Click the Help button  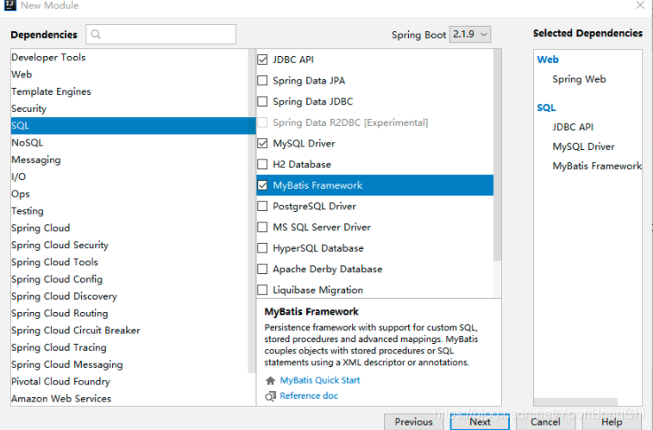(x=612, y=421)
